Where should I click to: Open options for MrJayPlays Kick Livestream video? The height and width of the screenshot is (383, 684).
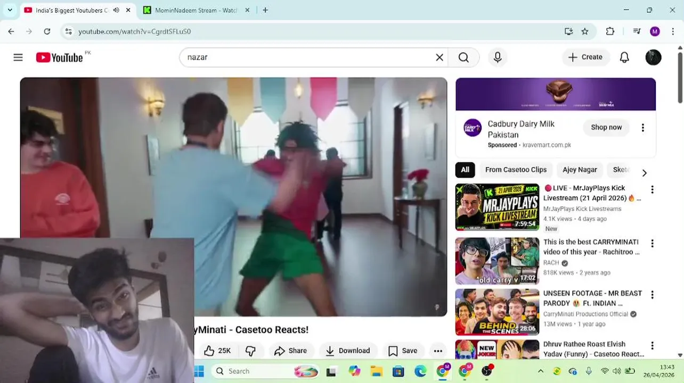tap(652, 190)
